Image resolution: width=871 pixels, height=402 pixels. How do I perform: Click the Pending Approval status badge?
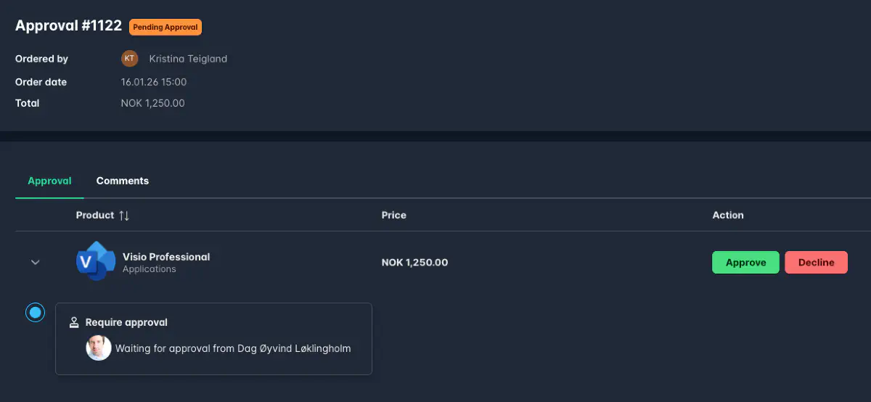(165, 27)
